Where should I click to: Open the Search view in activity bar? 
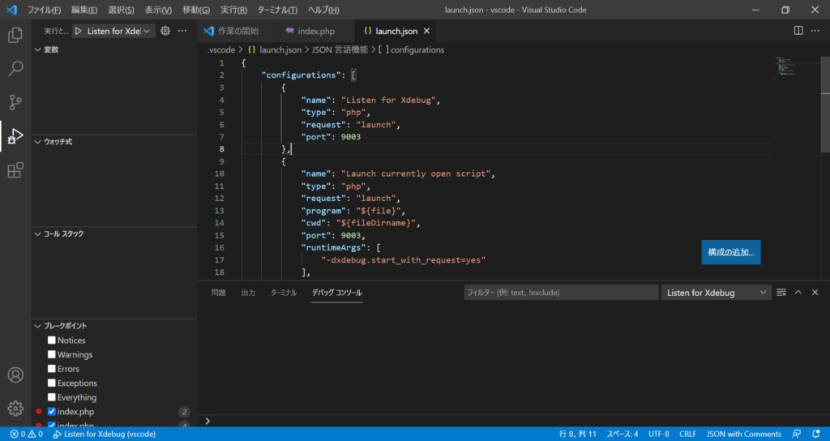[15, 69]
